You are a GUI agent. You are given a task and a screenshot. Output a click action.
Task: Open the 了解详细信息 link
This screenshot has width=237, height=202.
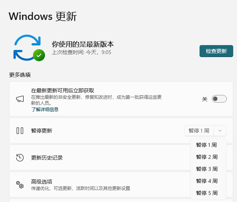coord(45,109)
